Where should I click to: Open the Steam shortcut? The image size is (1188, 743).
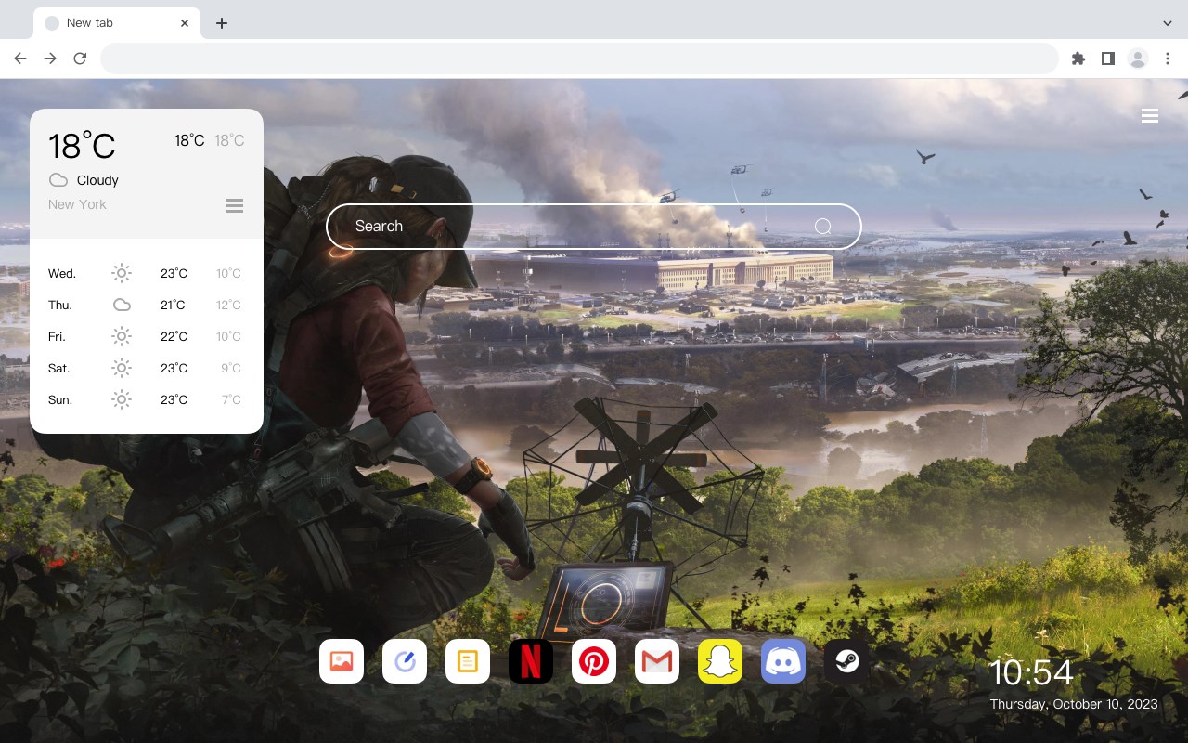coord(846,661)
